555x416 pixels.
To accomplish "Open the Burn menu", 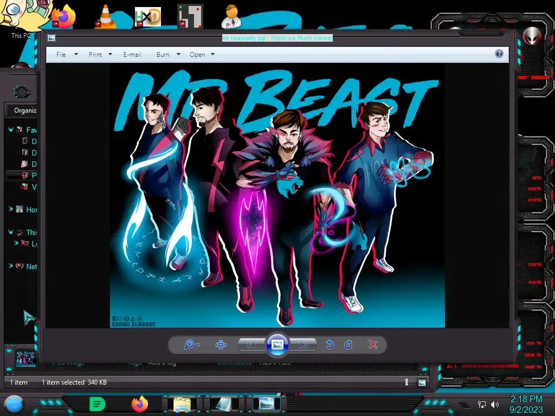I will 163,55.
